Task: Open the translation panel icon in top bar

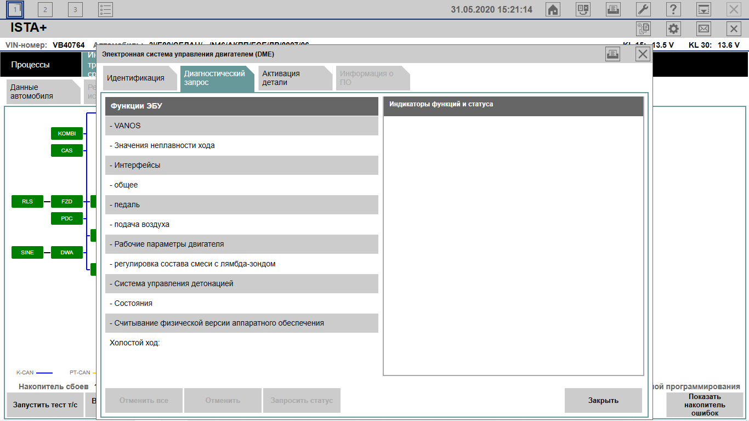Action: [x=583, y=9]
